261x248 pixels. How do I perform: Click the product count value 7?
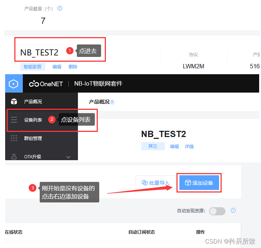point(43,21)
